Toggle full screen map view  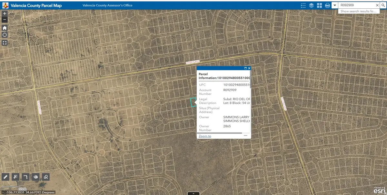[x=4, y=42]
